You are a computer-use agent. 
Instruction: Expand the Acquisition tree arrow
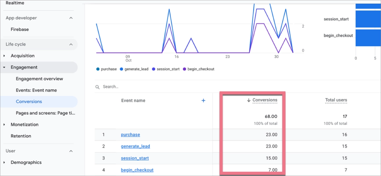(x=4, y=56)
